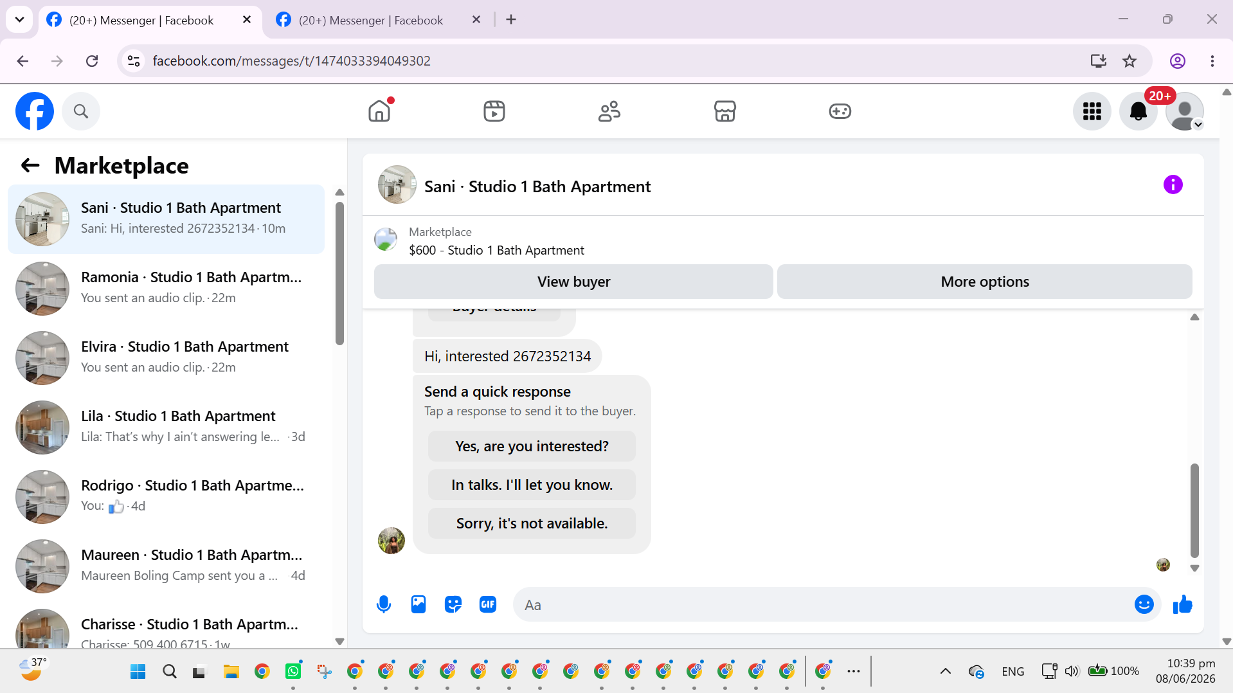Bookmark this page with star icon
1233x693 pixels.
(1129, 61)
